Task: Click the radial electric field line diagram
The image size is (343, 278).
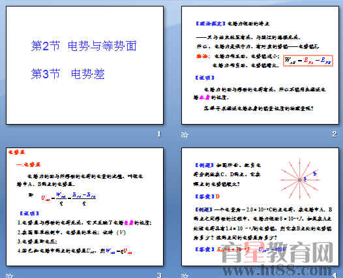Action: click(300, 179)
